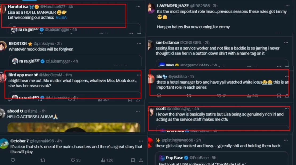Image resolution: width=296 pixels, height=165 pixels.
Task: Open the #LISA hashtag link
Action: coord(61,17)
